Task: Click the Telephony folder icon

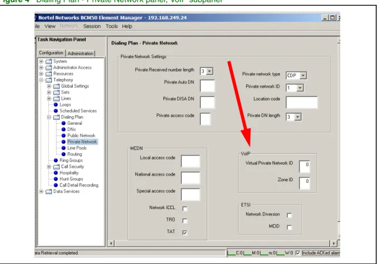Action: [x=49, y=80]
